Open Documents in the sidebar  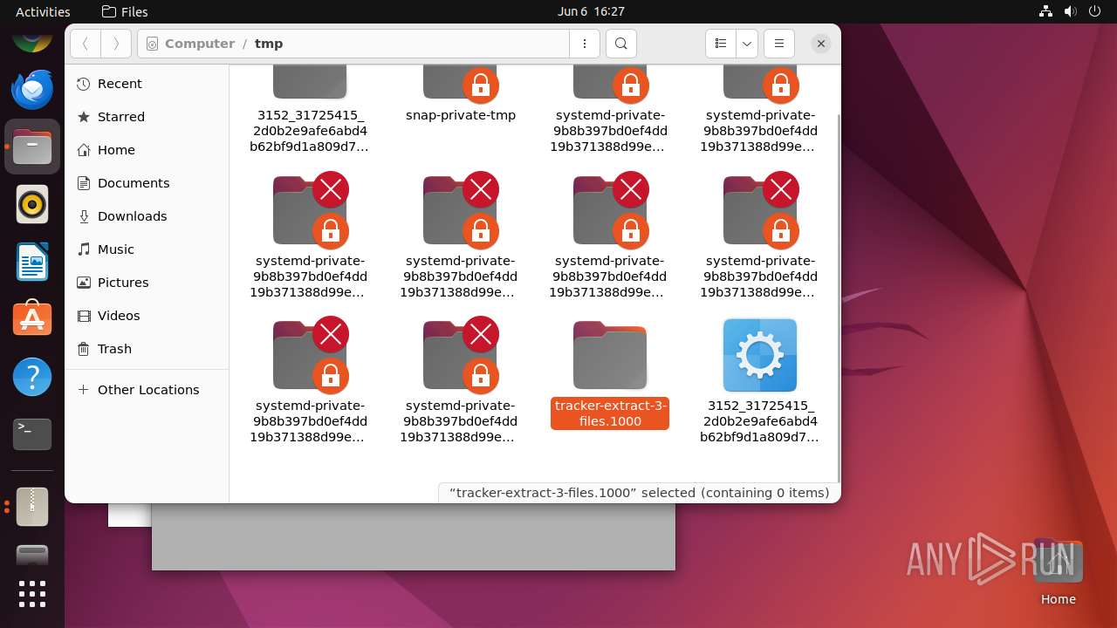(147, 183)
